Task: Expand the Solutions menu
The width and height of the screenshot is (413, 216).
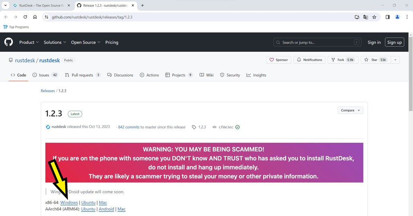Action: [x=55, y=42]
